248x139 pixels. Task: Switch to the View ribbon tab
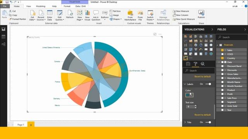[28, 6]
